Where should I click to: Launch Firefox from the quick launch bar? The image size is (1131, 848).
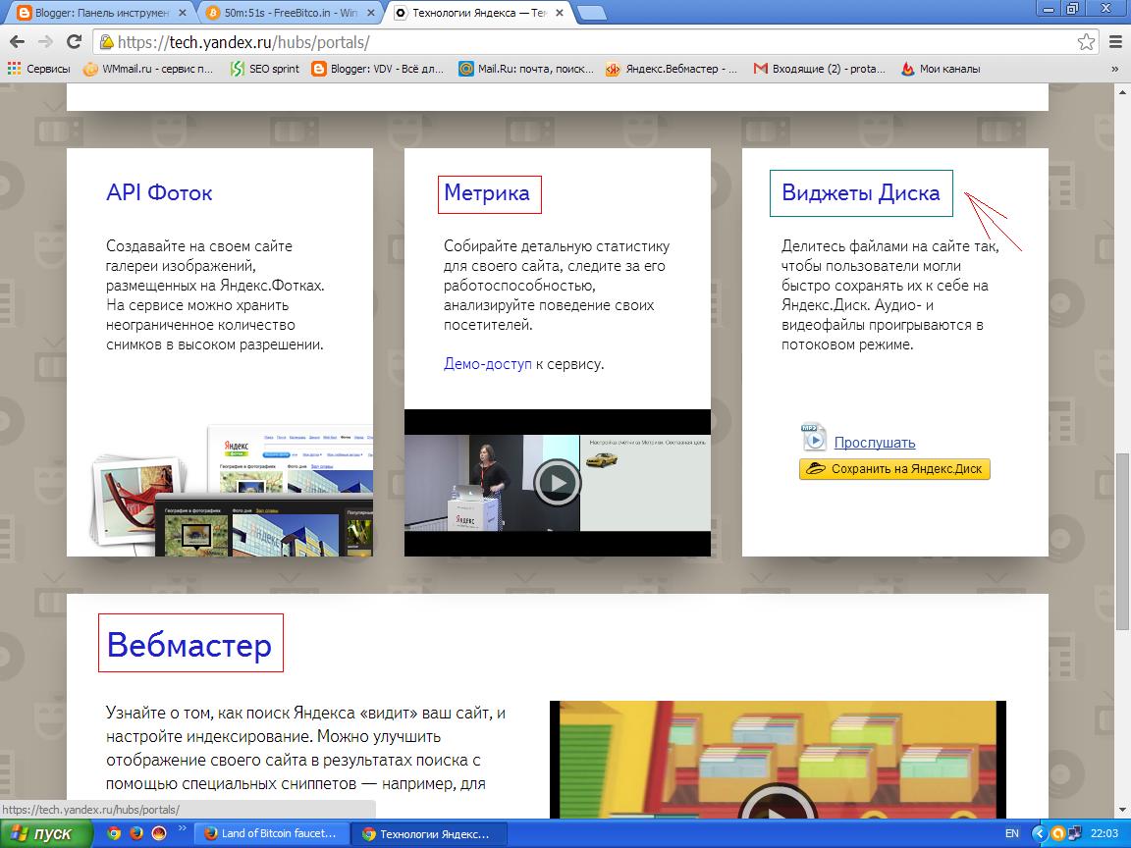[x=135, y=833]
